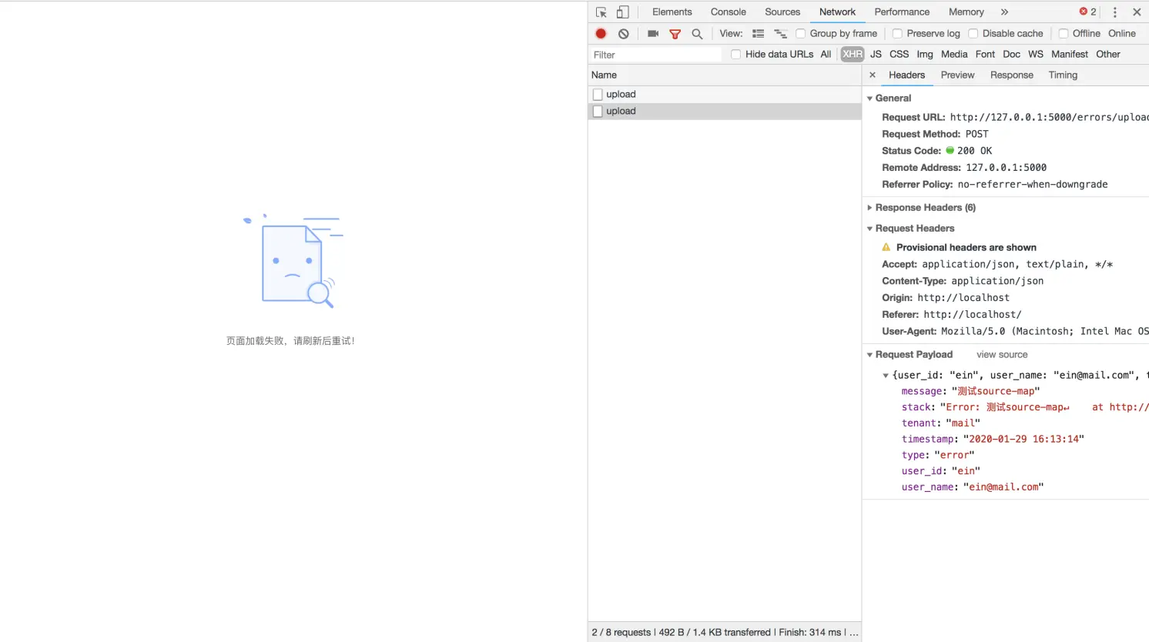The height and width of the screenshot is (642, 1149).
Task: Switch to the Performance tab
Action: click(x=902, y=12)
